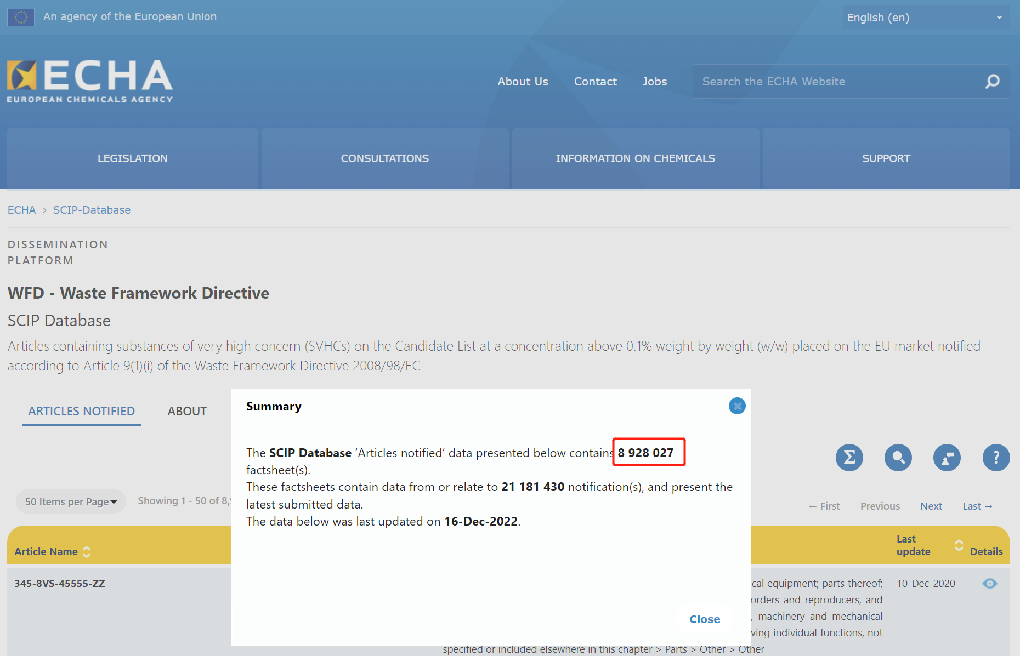Click the icon button left of the help icon
This screenshot has width=1020, height=656.
click(947, 458)
